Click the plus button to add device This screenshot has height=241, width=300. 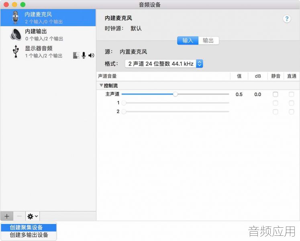click(7, 216)
